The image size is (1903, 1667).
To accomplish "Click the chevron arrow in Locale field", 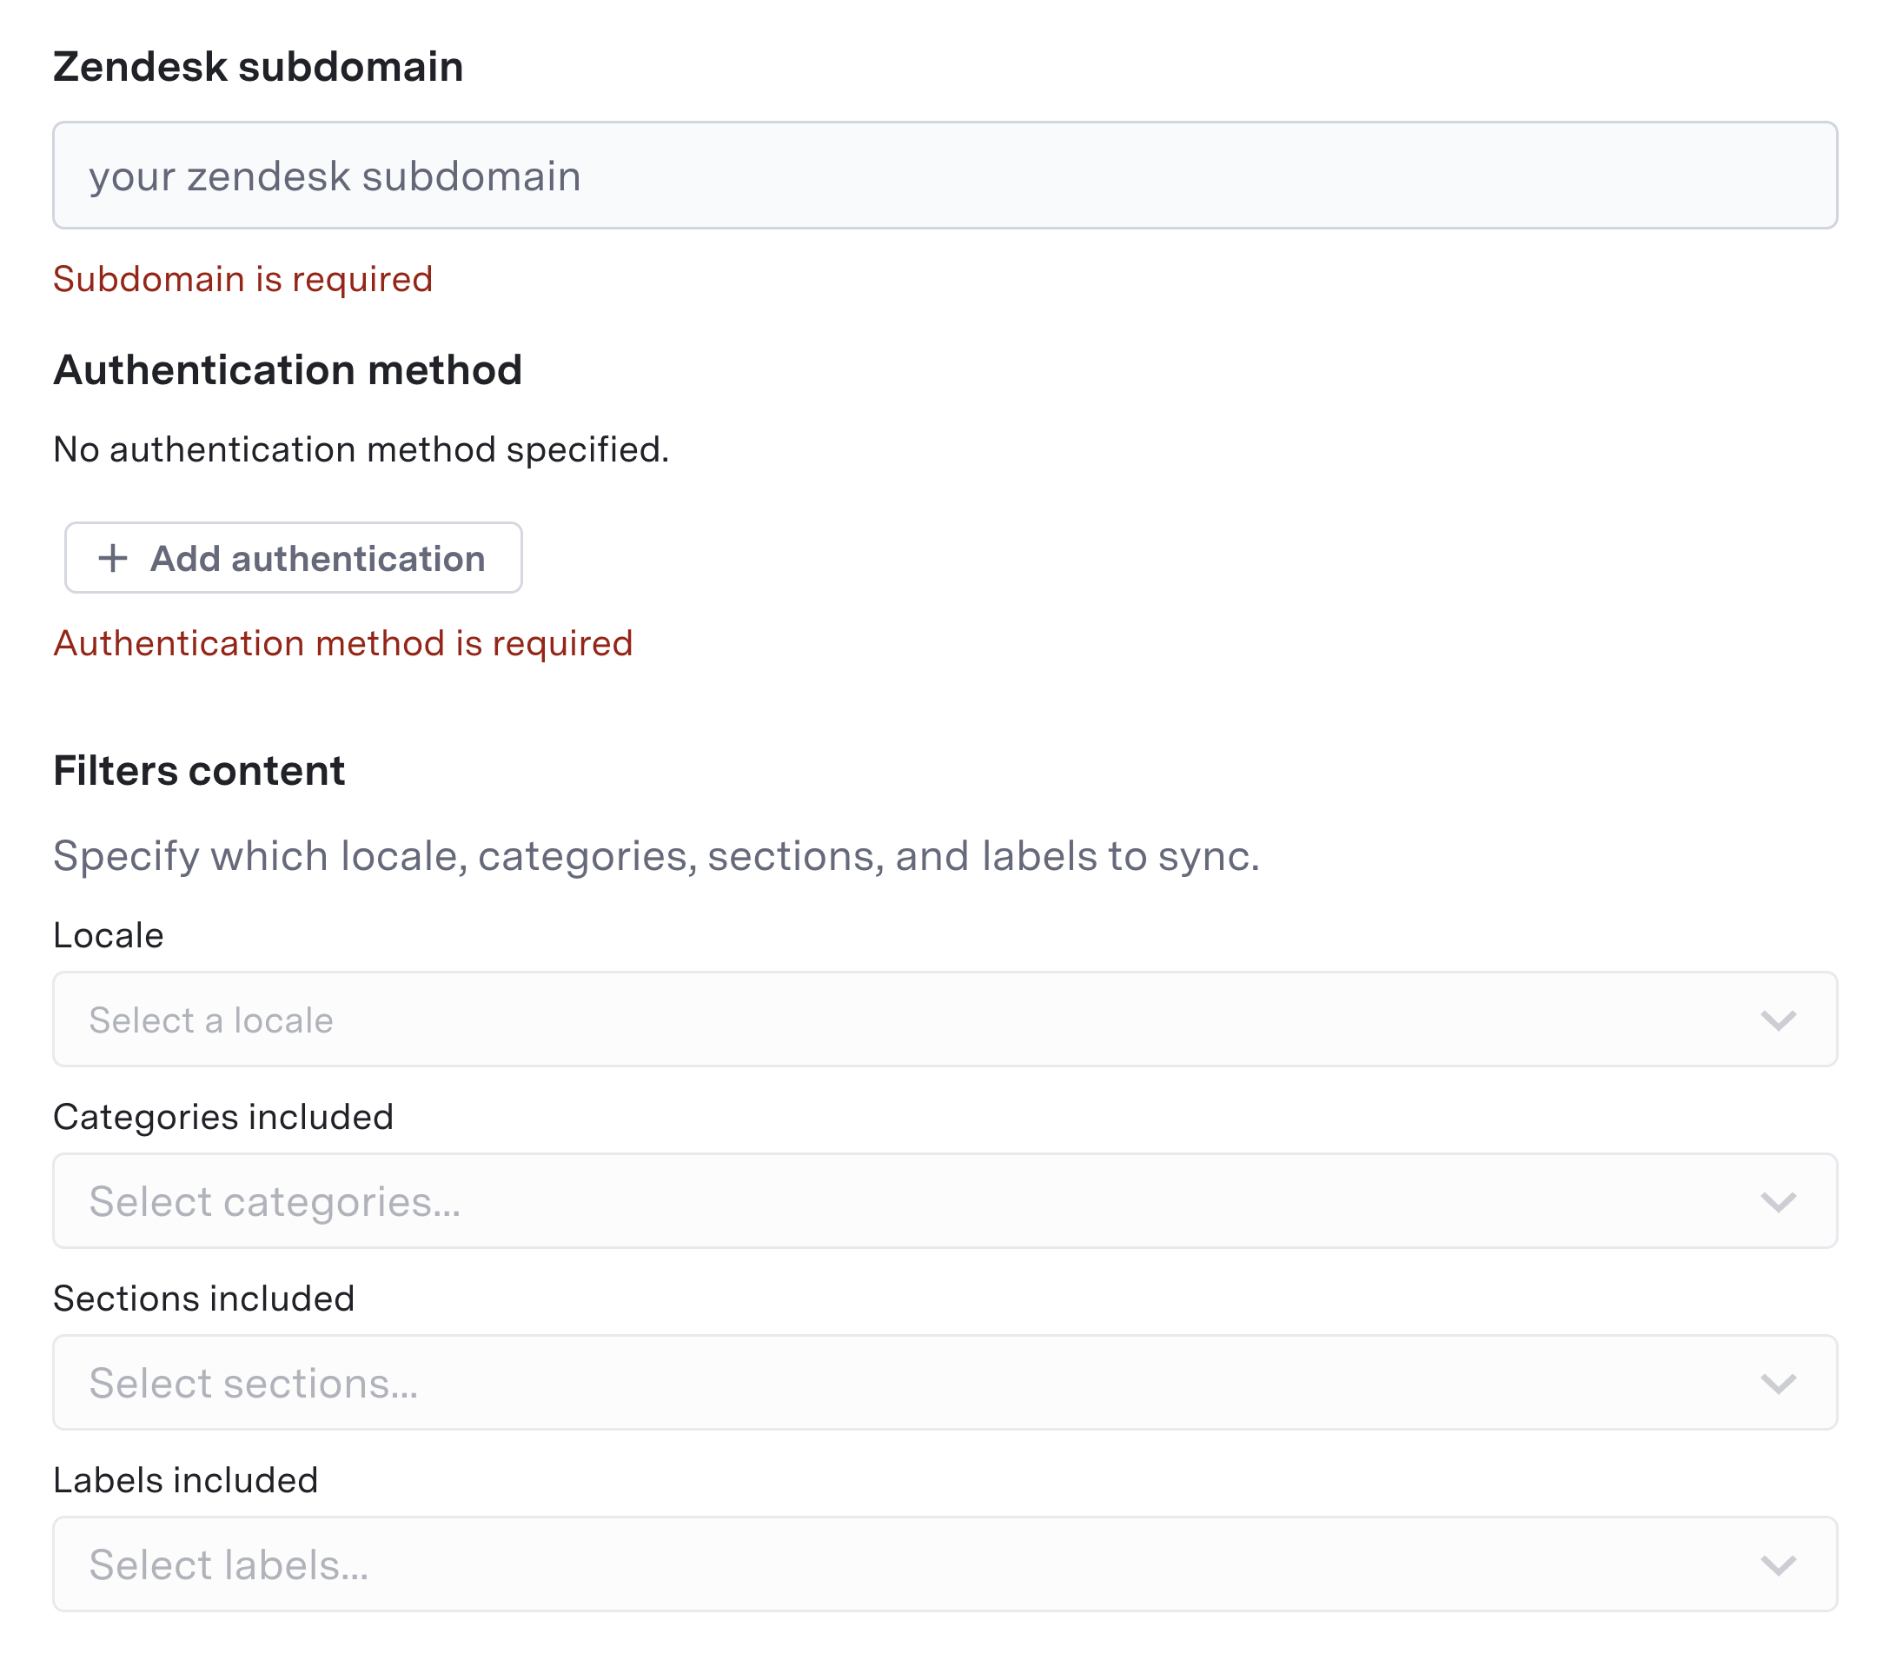I will click(x=1777, y=1020).
